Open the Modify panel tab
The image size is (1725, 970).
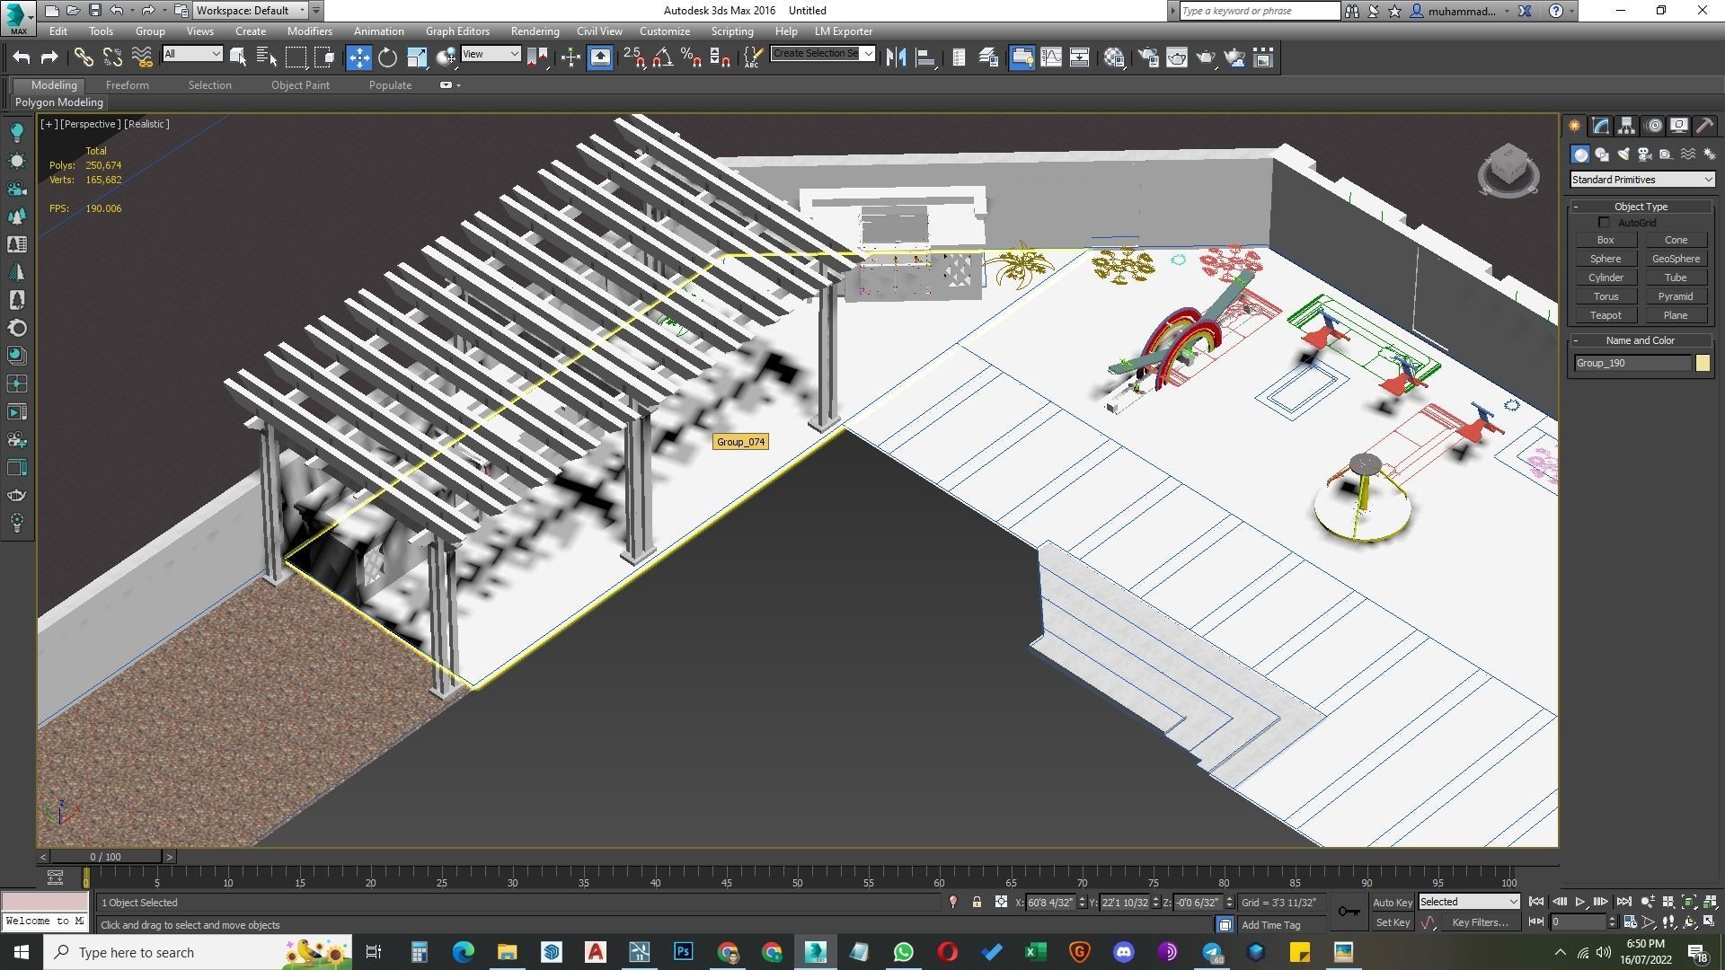[1600, 126]
